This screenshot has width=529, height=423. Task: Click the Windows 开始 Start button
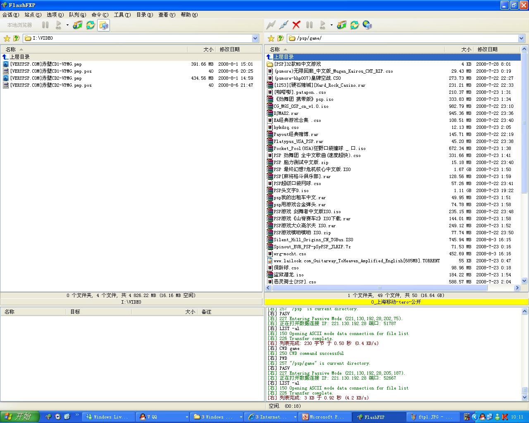point(19,417)
